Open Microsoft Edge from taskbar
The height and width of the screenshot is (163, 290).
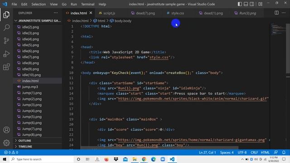(x=153, y=159)
